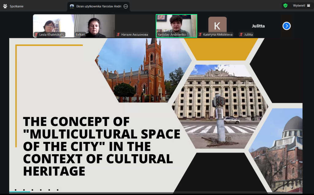Viewport: 314px width, 195px height.
Task: Click the Julitta participant name tile
Action: (258, 26)
